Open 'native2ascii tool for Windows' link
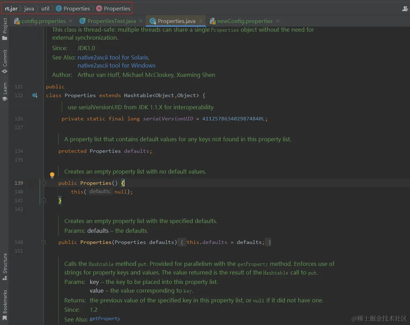Screen dimensions: 410x325 (116, 65)
